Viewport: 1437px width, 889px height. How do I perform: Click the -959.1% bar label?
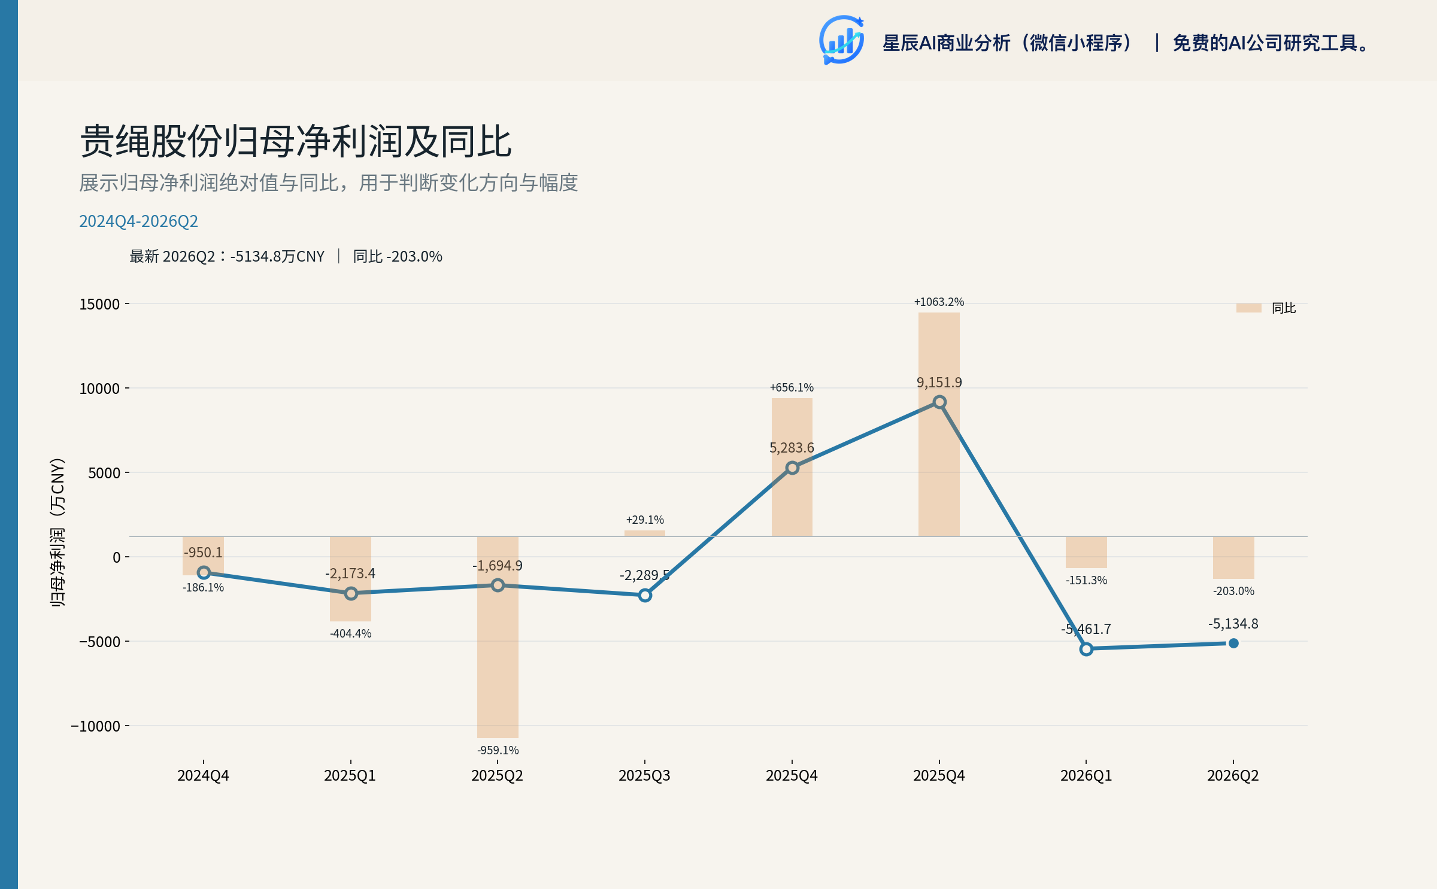(x=498, y=750)
